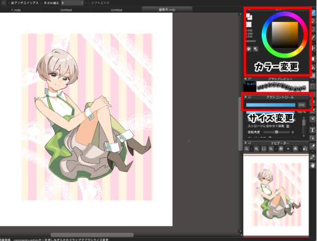Viewport: 317px width, 241px height.
Task: Select the Move tool
Action: (x=313, y=48)
